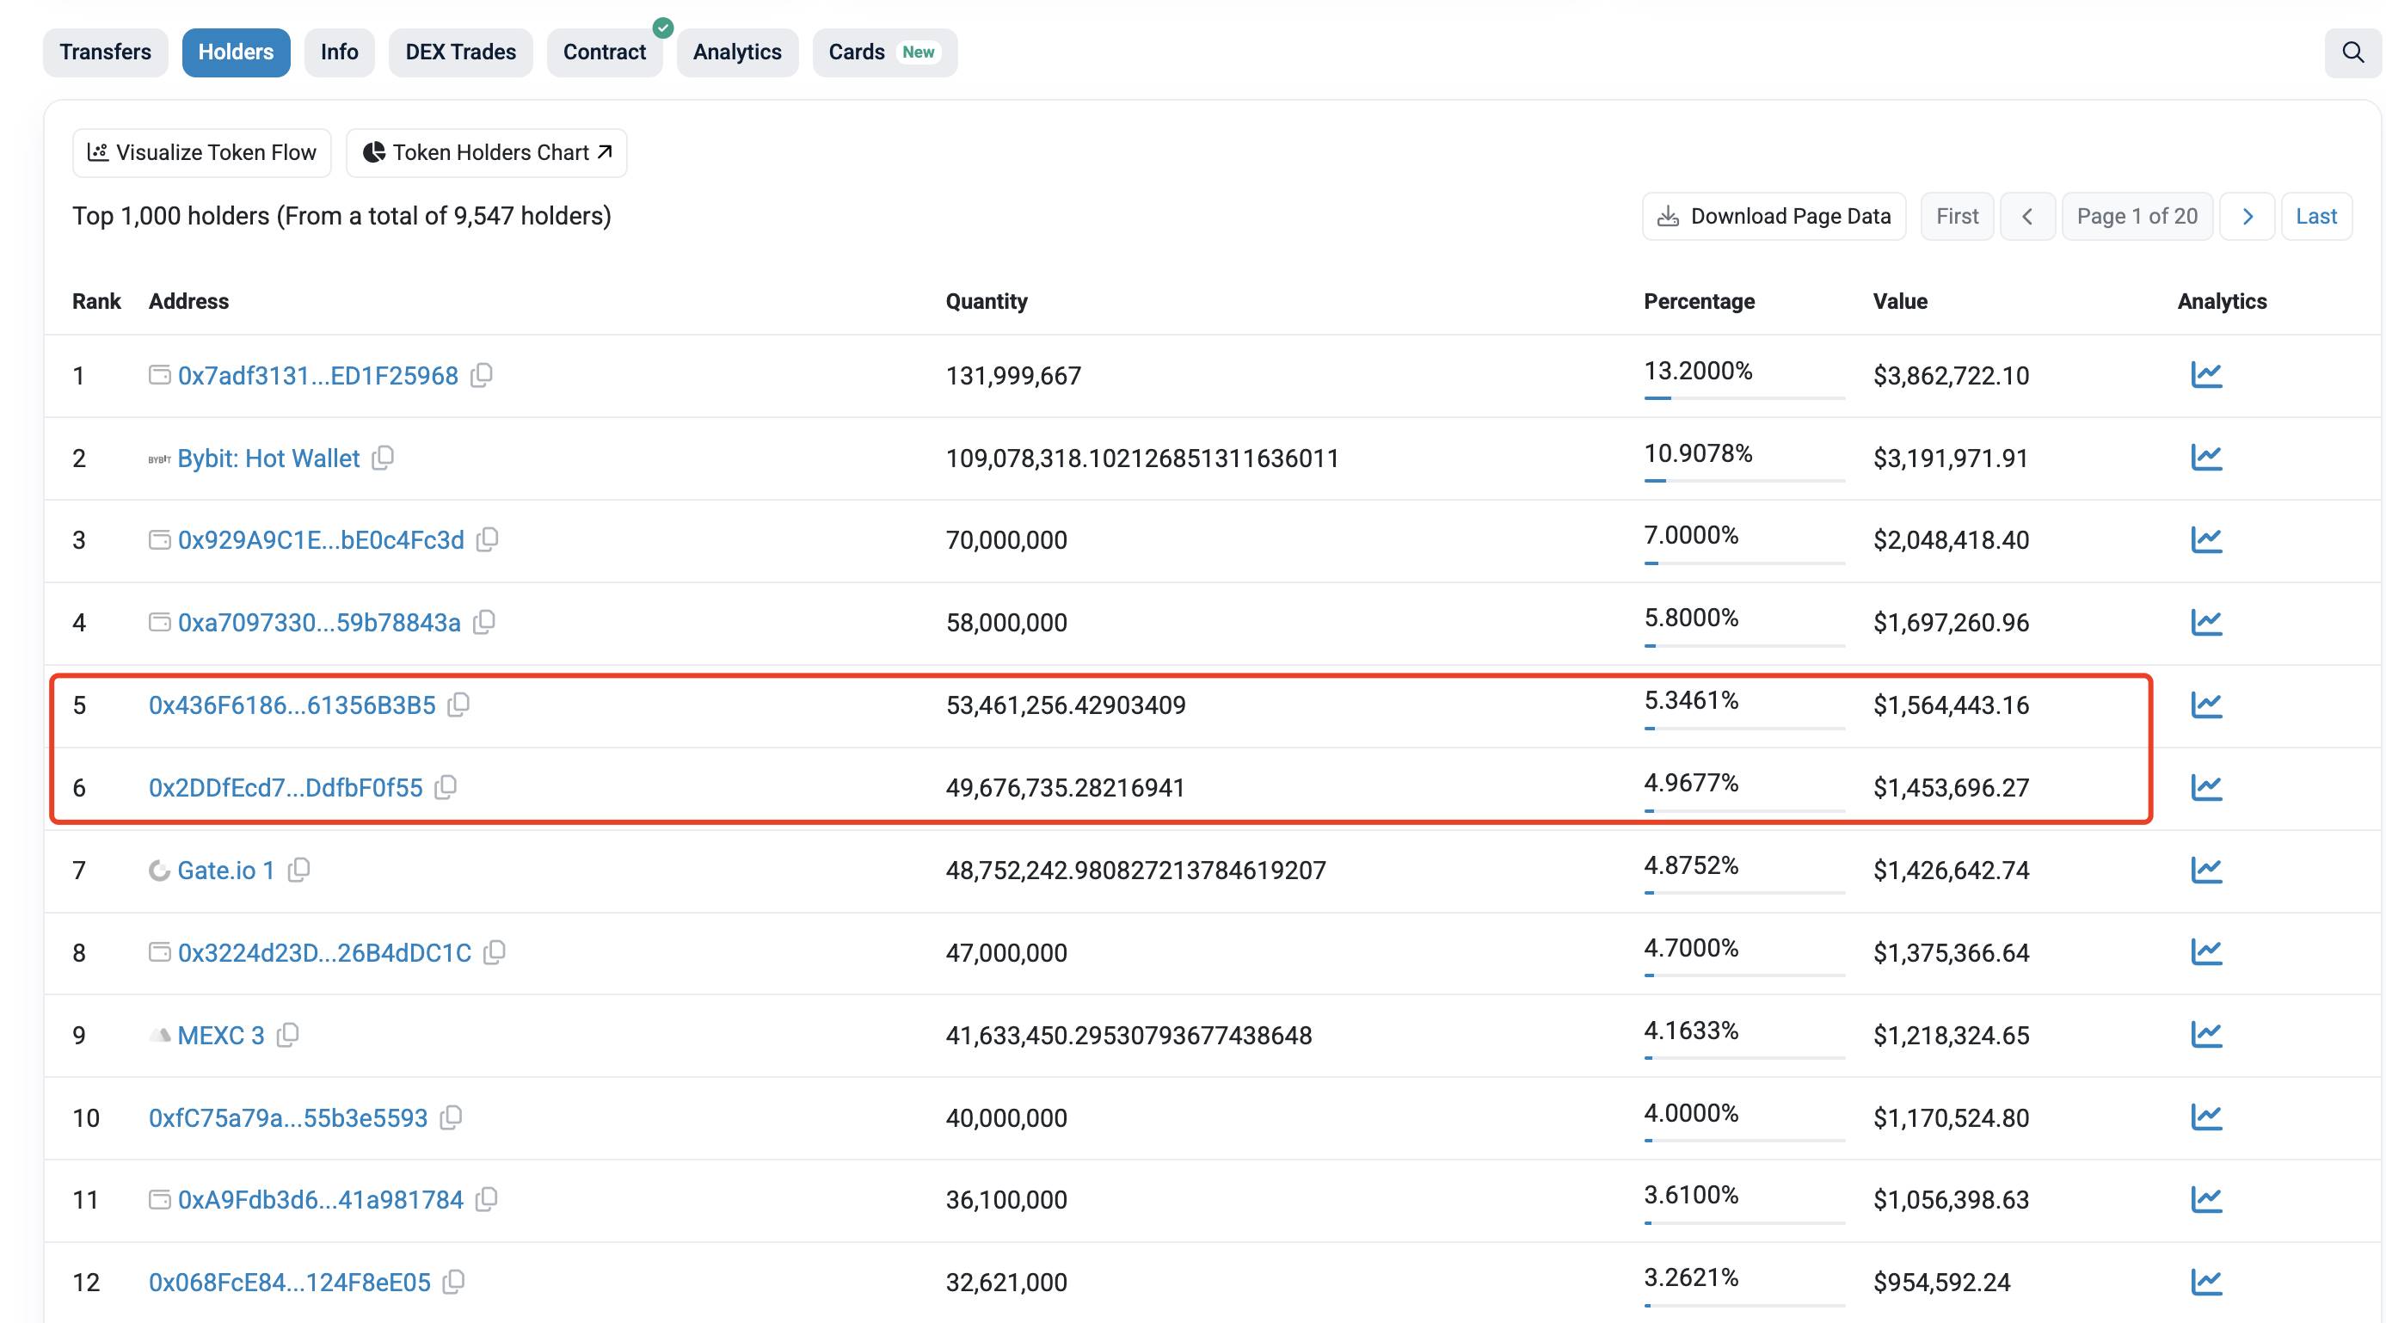Open address 0xa7097330...59b78843a
This screenshot has width=2386, height=1323.
click(x=318, y=623)
